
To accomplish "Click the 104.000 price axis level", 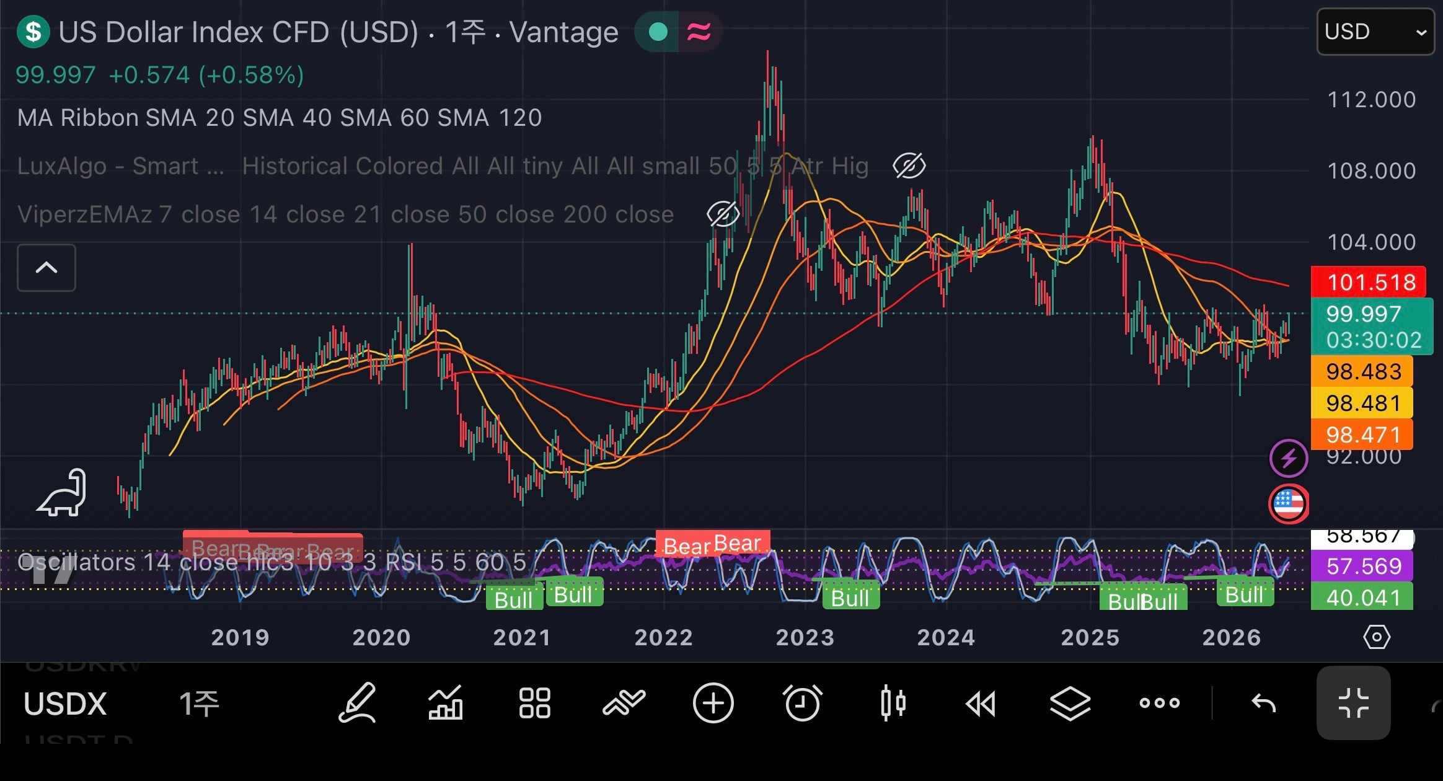I will [1371, 242].
